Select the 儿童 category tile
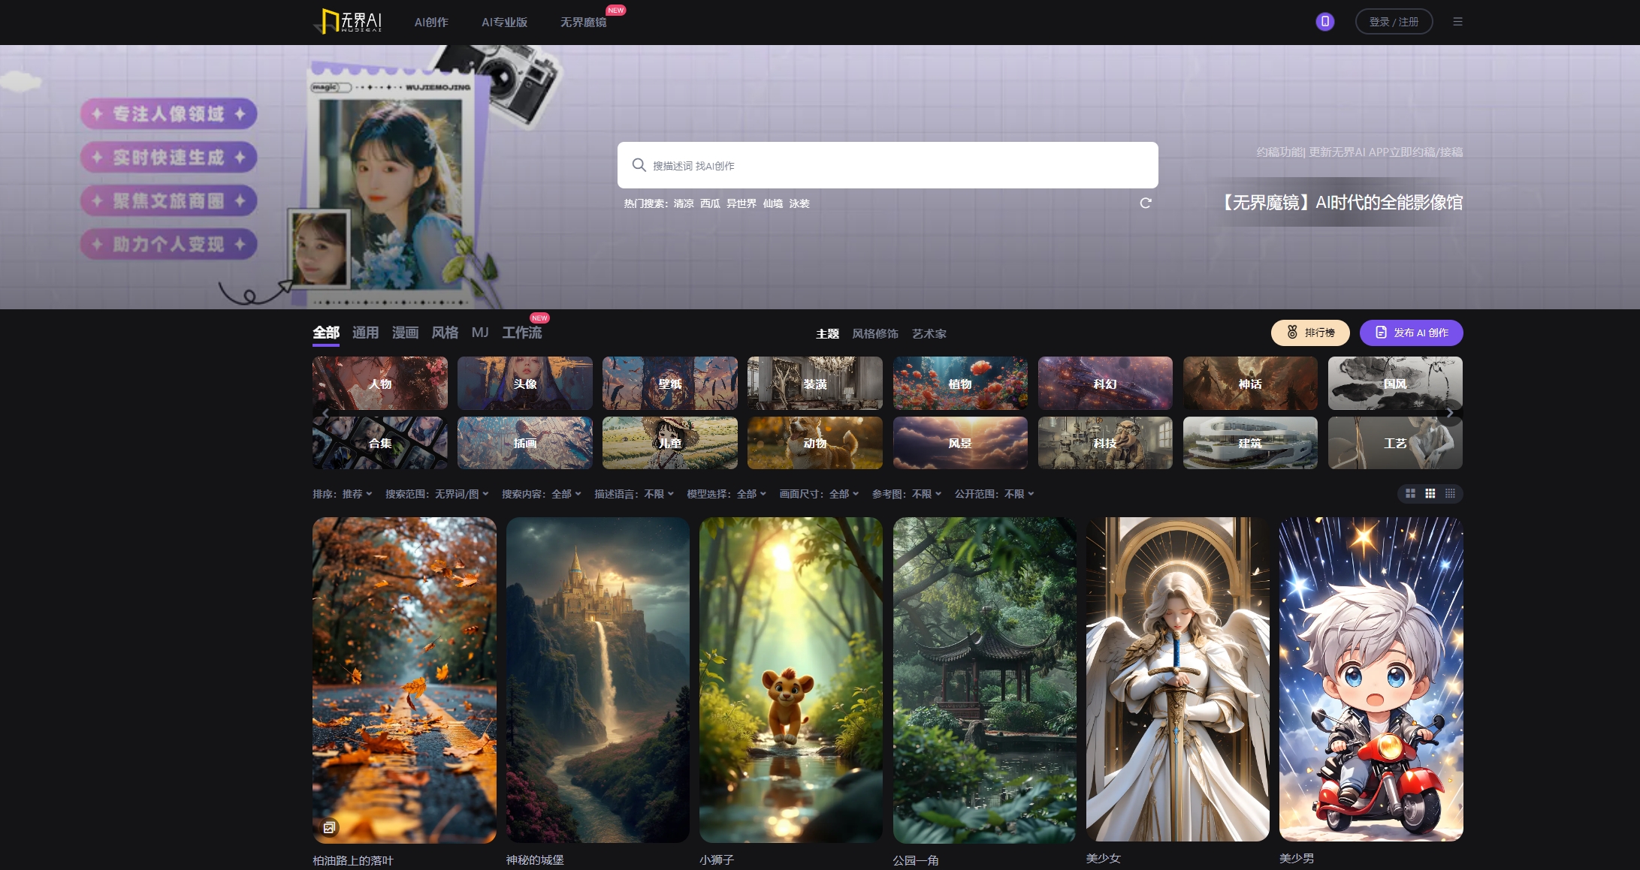 point(670,443)
